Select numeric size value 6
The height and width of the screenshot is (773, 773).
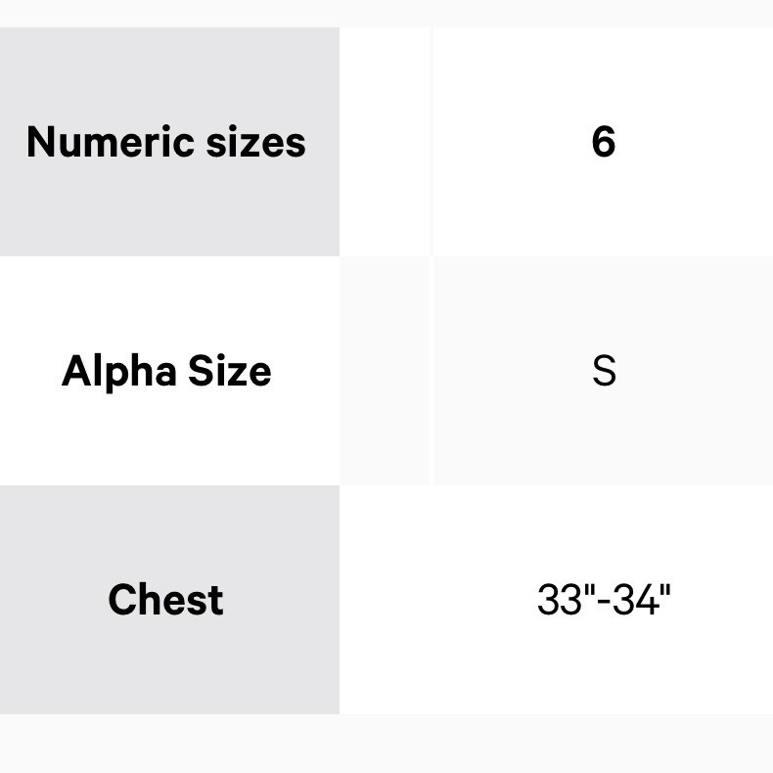point(604,142)
